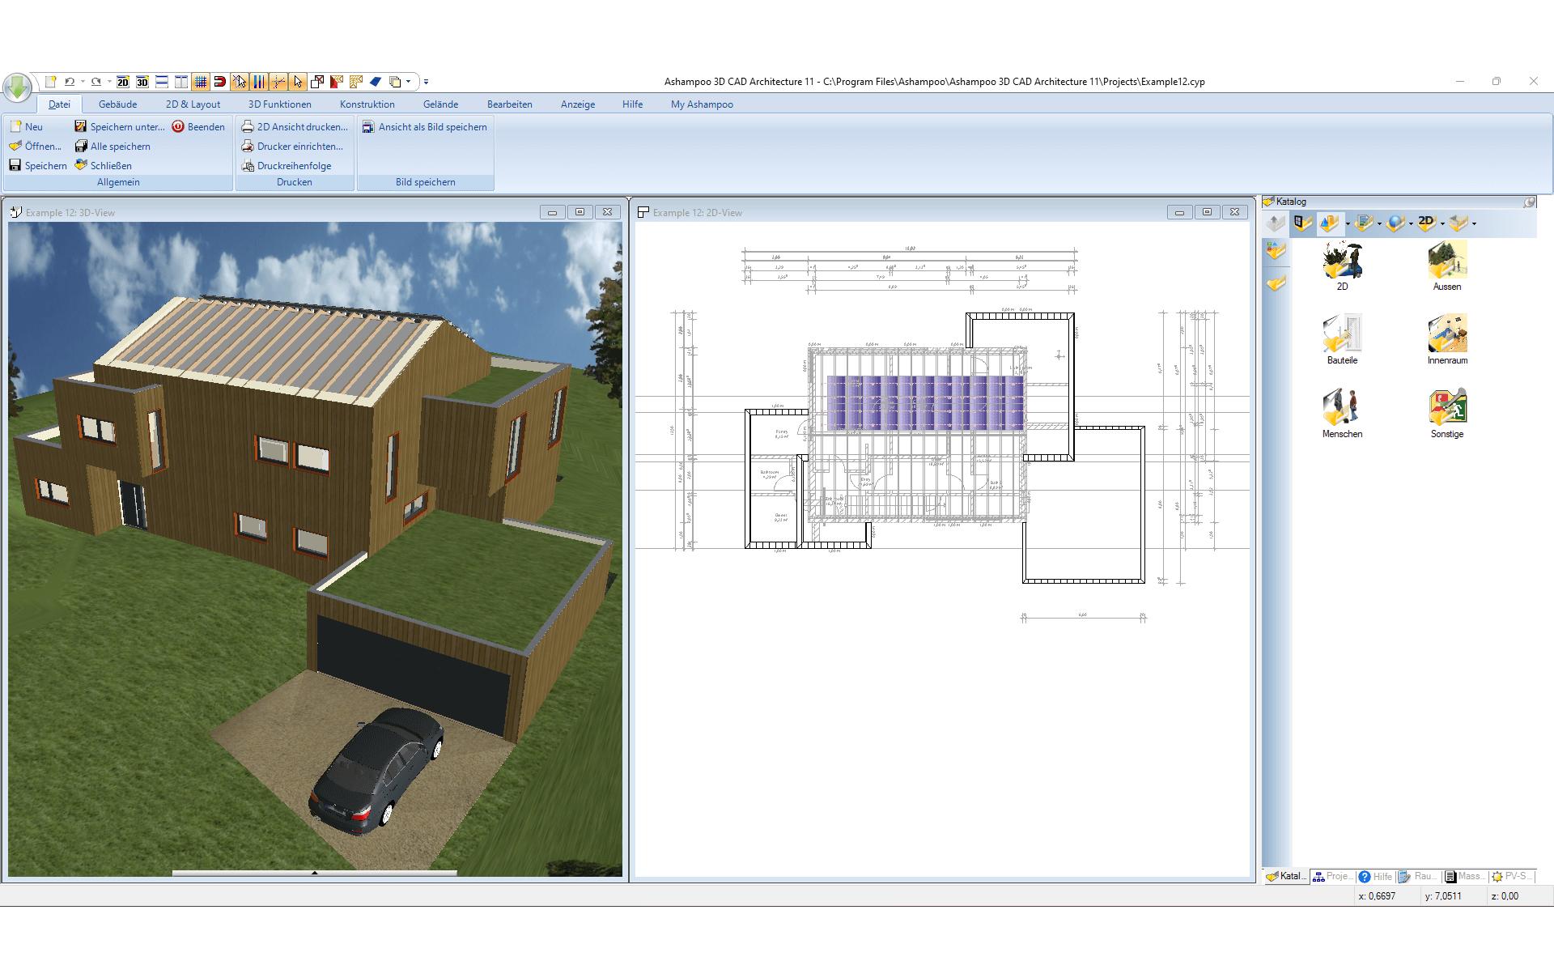Click 'Drucker einrichten...' button
The width and height of the screenshot is (1554, 978).
(292, 147)
